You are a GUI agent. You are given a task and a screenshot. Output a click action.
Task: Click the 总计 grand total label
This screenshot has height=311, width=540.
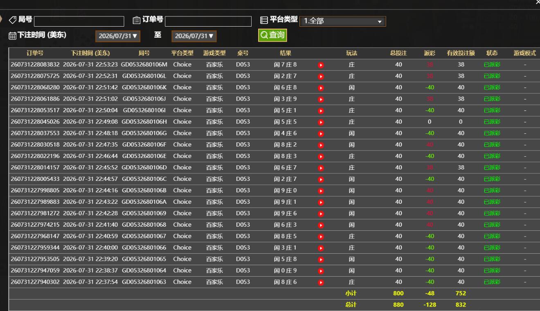click(351, 305)
